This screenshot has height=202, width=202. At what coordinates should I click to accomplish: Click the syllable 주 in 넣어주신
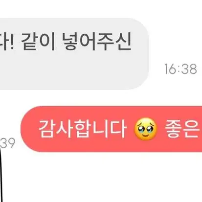(105, 41)
